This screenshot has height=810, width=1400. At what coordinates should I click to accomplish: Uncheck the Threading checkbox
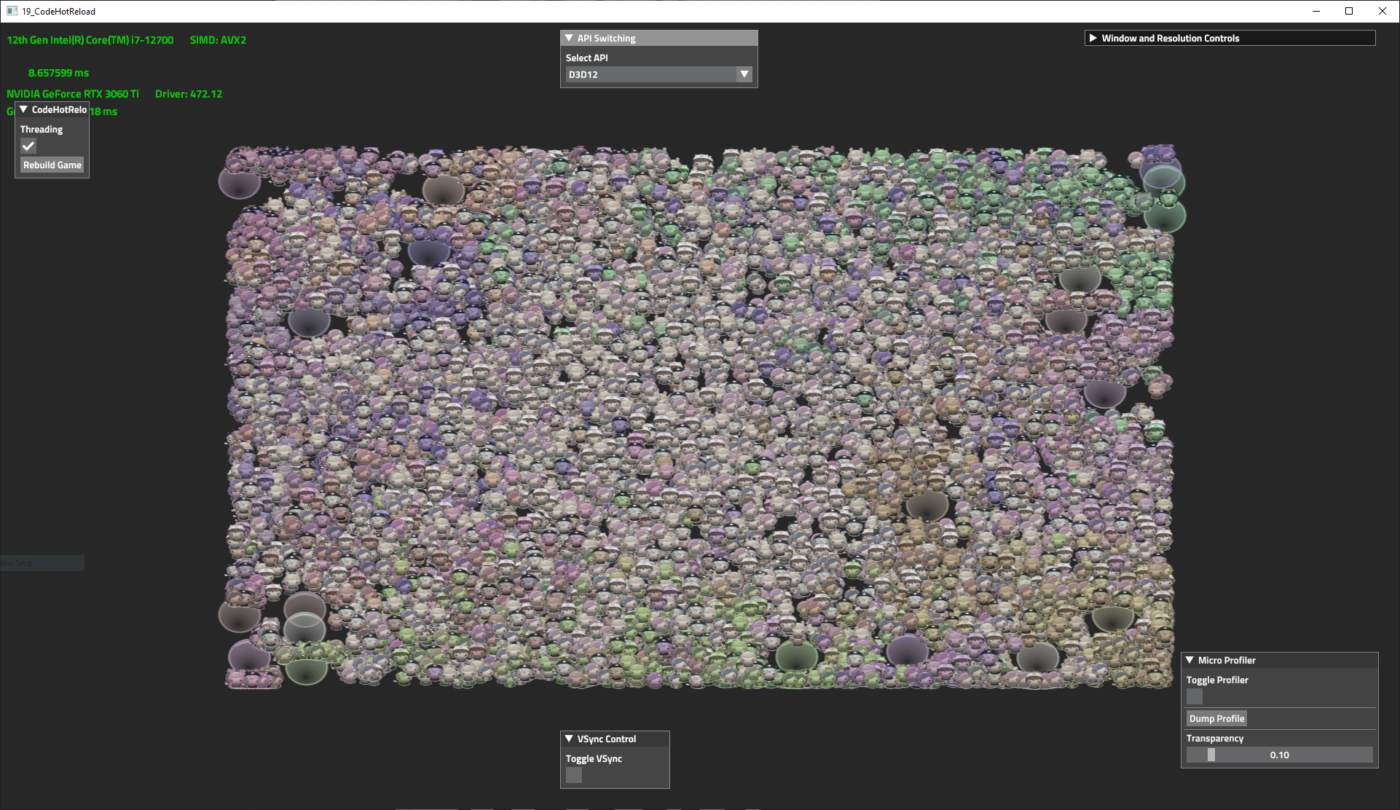point(28,146)
